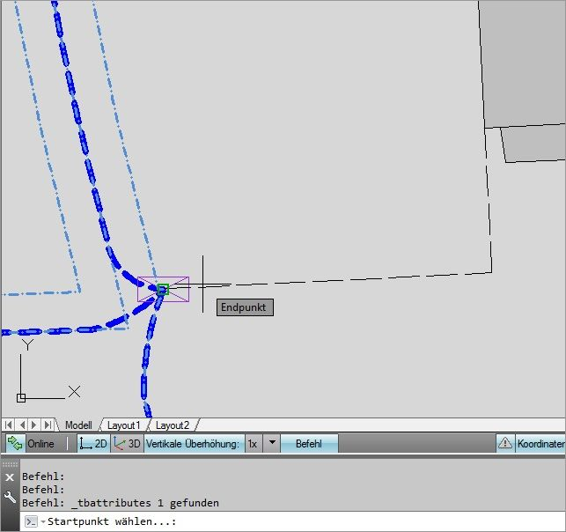Select the 1x exaggeration value
This screenshot has width=566, height=532.
pyautogui.click(x=253, y=444)
